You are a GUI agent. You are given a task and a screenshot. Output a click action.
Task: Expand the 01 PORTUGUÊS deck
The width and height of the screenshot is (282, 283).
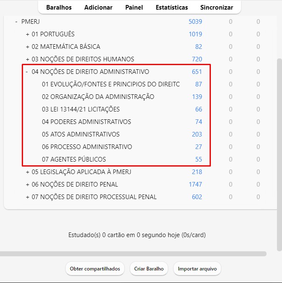point(28,34)
